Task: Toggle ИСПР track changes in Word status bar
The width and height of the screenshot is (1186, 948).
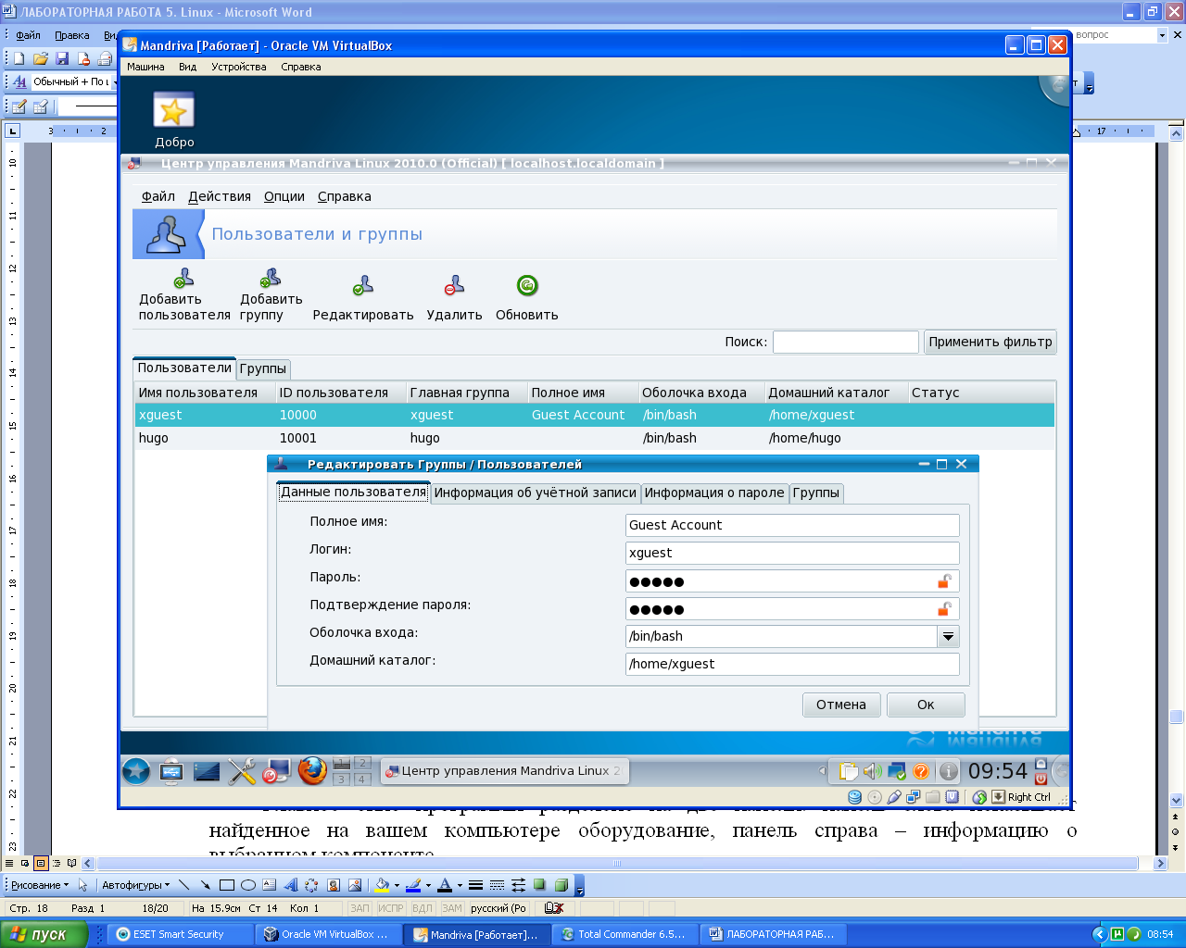Action: point(391,908)
